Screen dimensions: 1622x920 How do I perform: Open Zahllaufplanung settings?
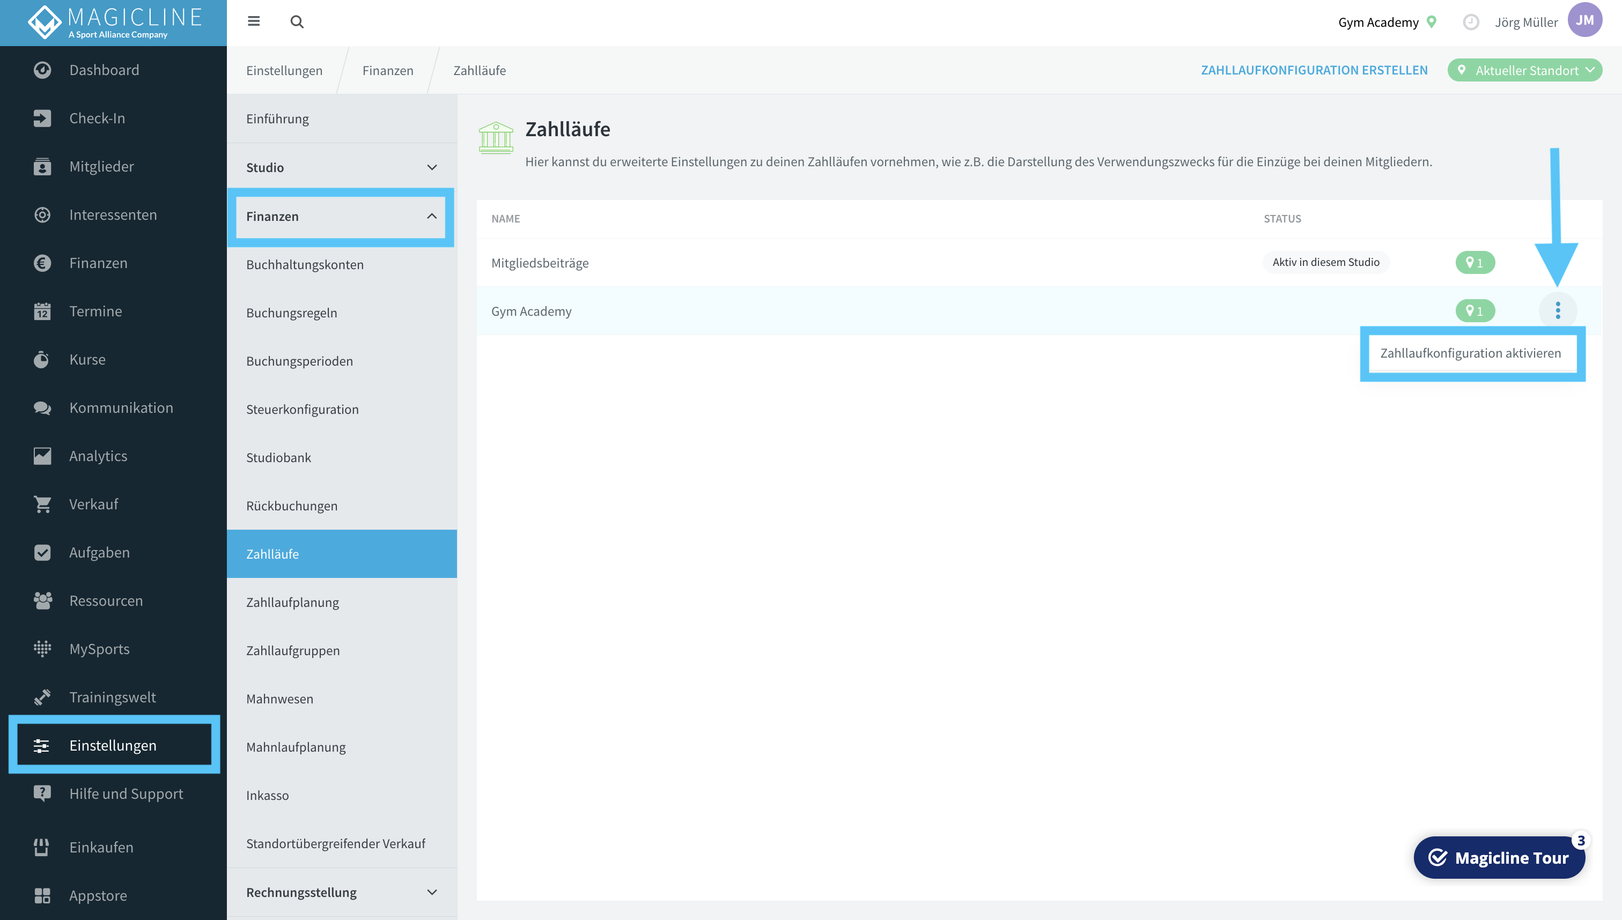click(x=341, y=602)
